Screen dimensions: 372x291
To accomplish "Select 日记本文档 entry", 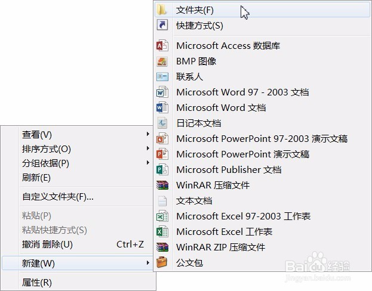I will [x=262, y=123].
